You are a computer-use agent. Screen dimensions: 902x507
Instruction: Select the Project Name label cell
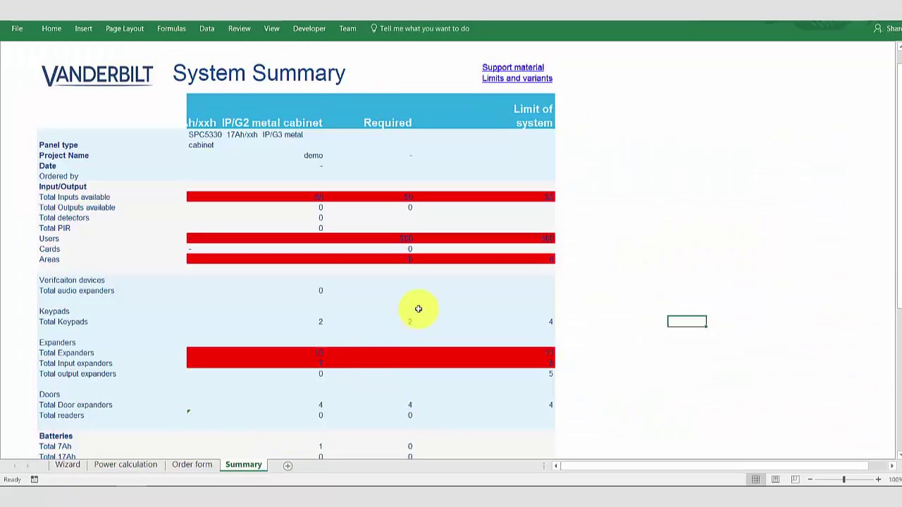(x=64, y=156)
